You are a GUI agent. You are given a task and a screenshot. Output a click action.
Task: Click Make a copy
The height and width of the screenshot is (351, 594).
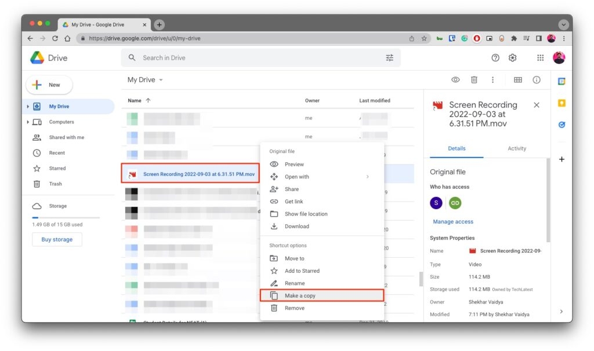coord(322,295)
